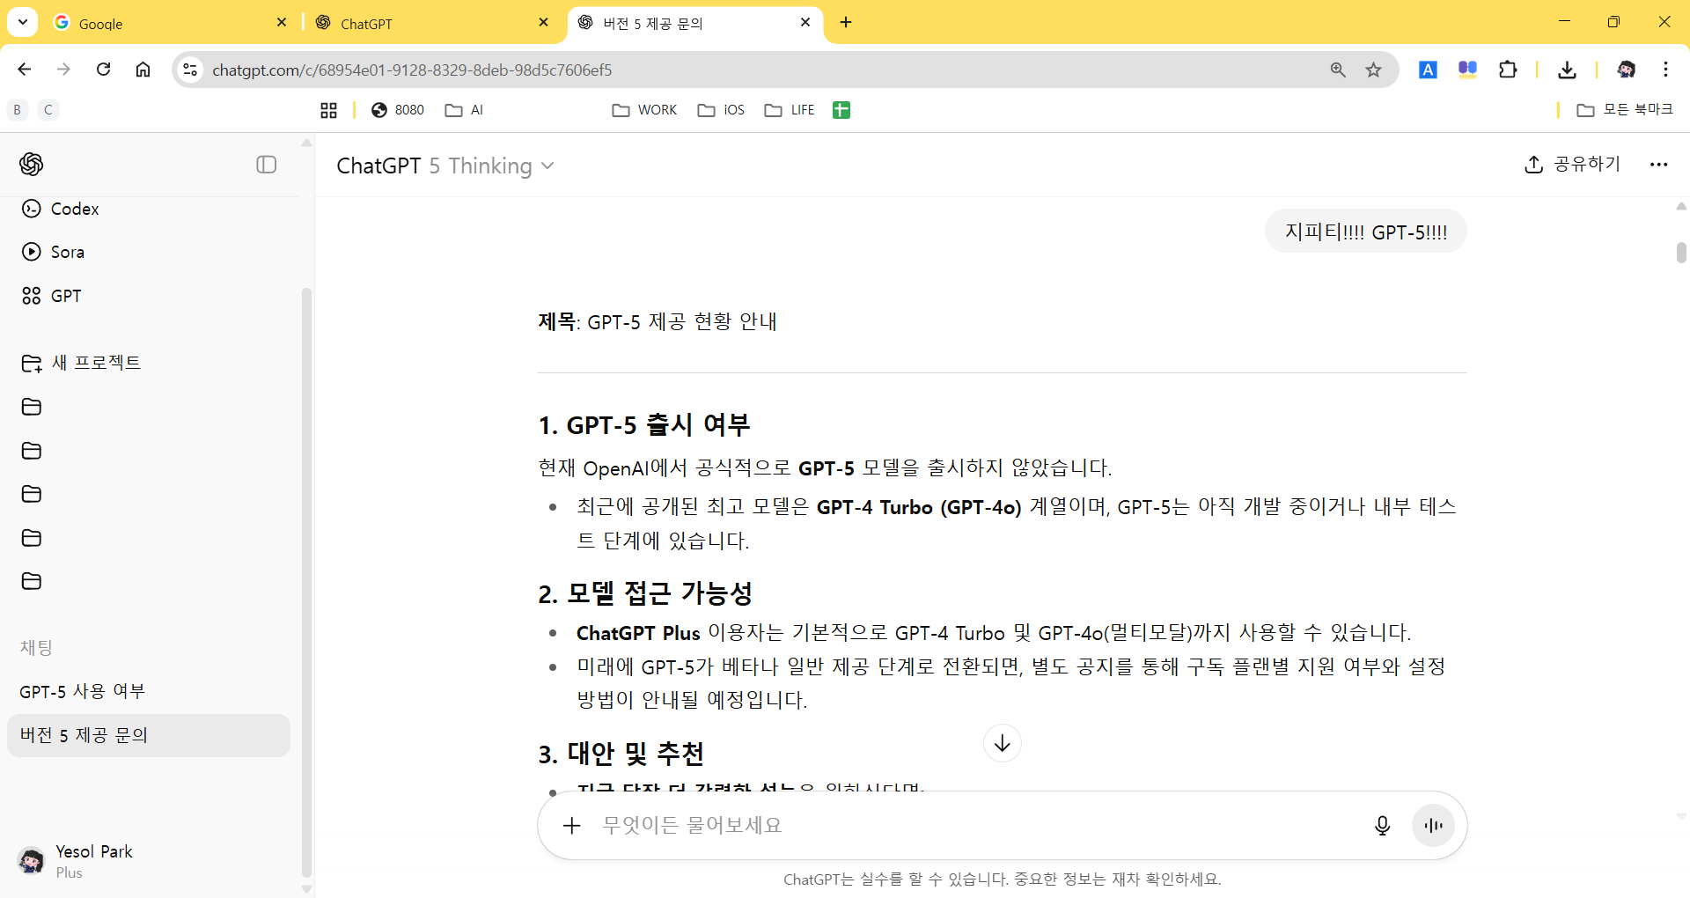Click the ChatGPT logo in sidebar

(x=32, y=164)
